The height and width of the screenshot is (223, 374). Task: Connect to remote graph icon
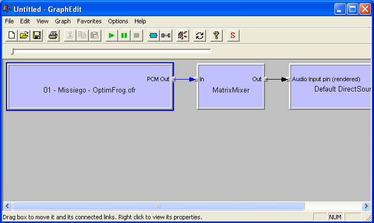click(183, 36)
